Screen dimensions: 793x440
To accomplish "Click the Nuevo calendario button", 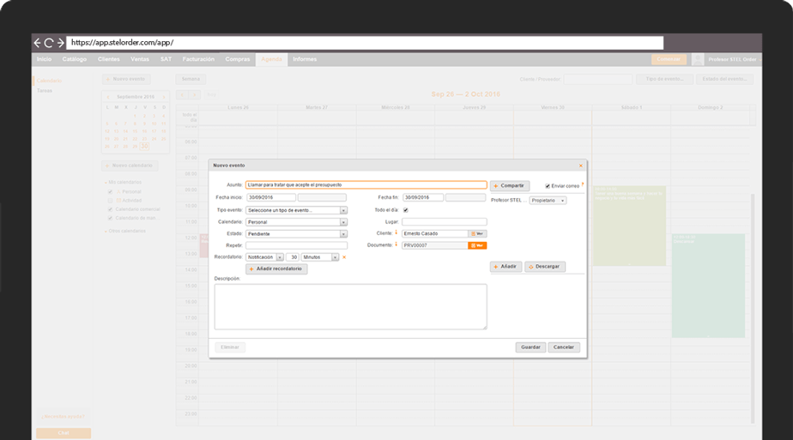I will (130, 166).
